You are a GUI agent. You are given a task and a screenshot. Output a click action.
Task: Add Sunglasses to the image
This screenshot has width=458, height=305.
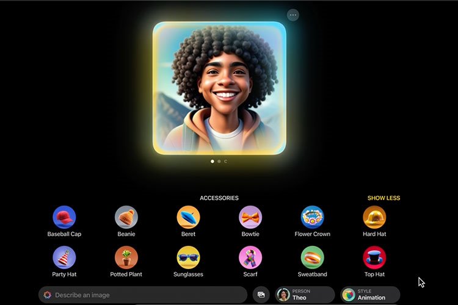[188, 257]
